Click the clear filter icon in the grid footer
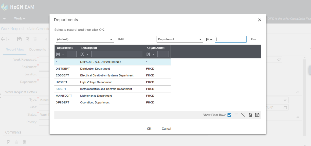Screen dimensions: 311x146 pyautogui.click(x=243, y=115)
